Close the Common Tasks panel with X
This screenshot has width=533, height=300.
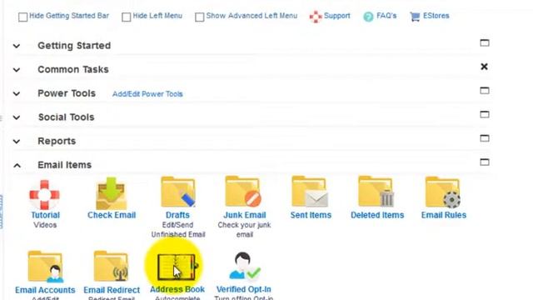tap(485, 67)
